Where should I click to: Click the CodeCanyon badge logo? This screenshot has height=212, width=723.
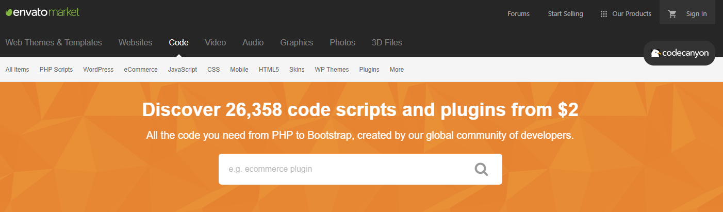point(679,53)
